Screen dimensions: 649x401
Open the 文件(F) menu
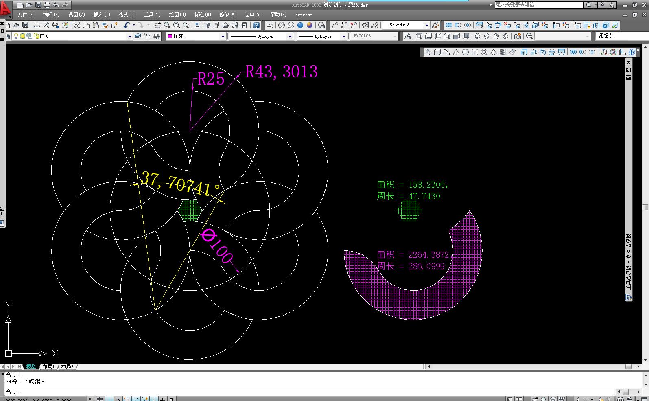click(x=26, y=15)
